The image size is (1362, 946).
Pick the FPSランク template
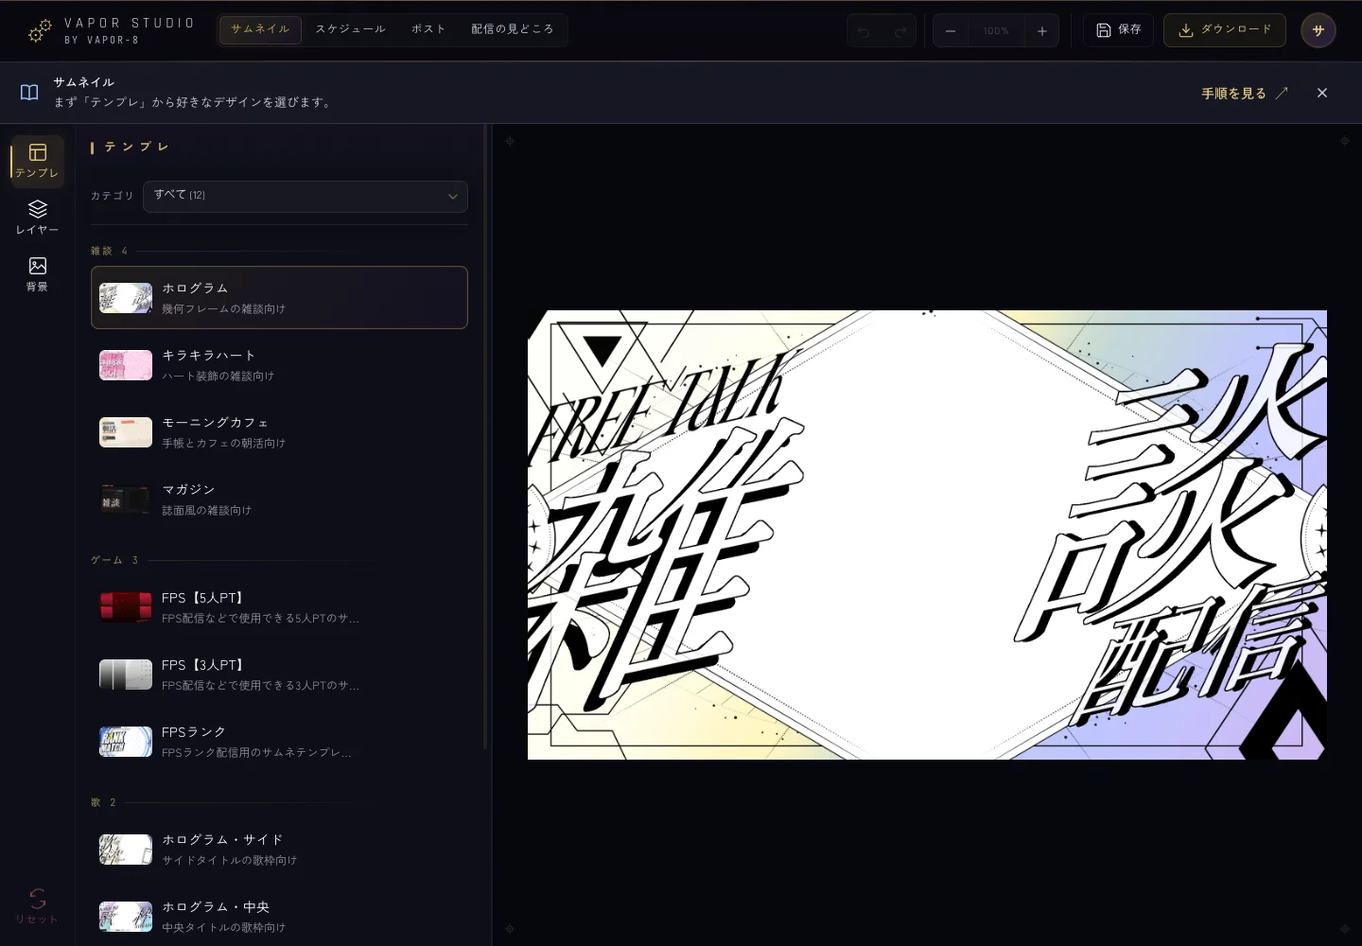coord(279,742)
